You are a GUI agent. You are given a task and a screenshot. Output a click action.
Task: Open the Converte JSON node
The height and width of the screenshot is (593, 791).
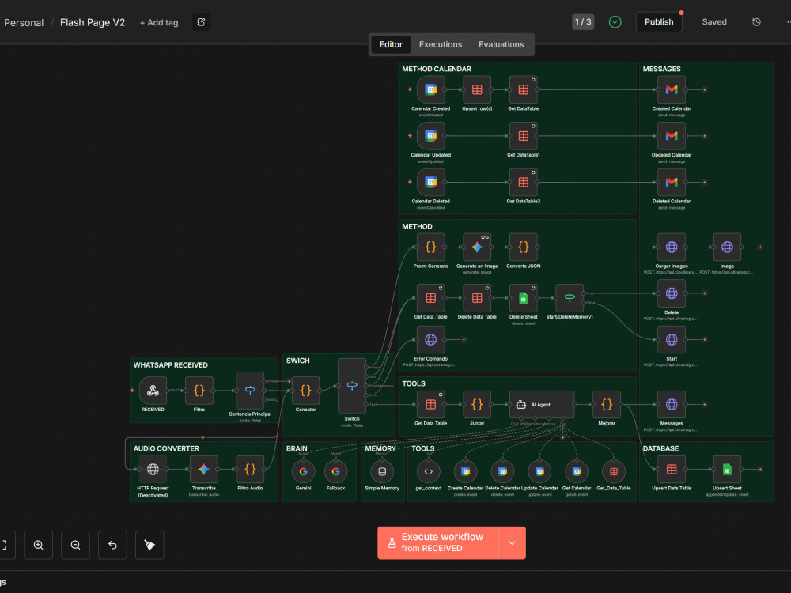tap(523, 247)
